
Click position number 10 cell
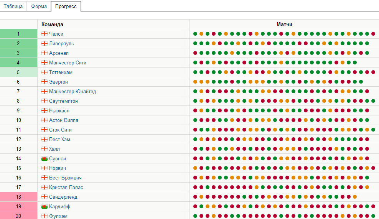19,120
